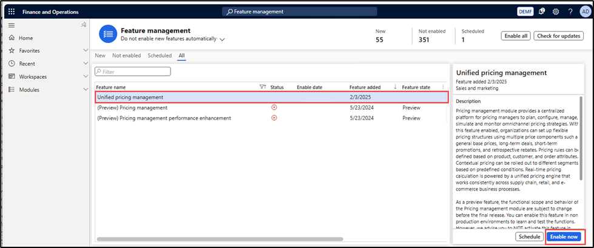
Task: Pin the navigation pane
Action: point(84,25)
